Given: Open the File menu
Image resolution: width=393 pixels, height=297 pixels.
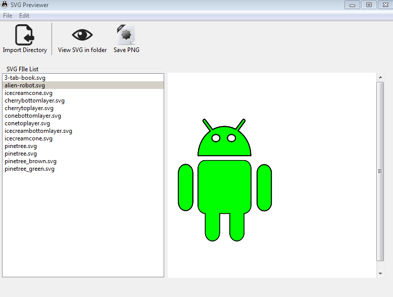Looking at the screenshot, I should (x=8, y=16).
